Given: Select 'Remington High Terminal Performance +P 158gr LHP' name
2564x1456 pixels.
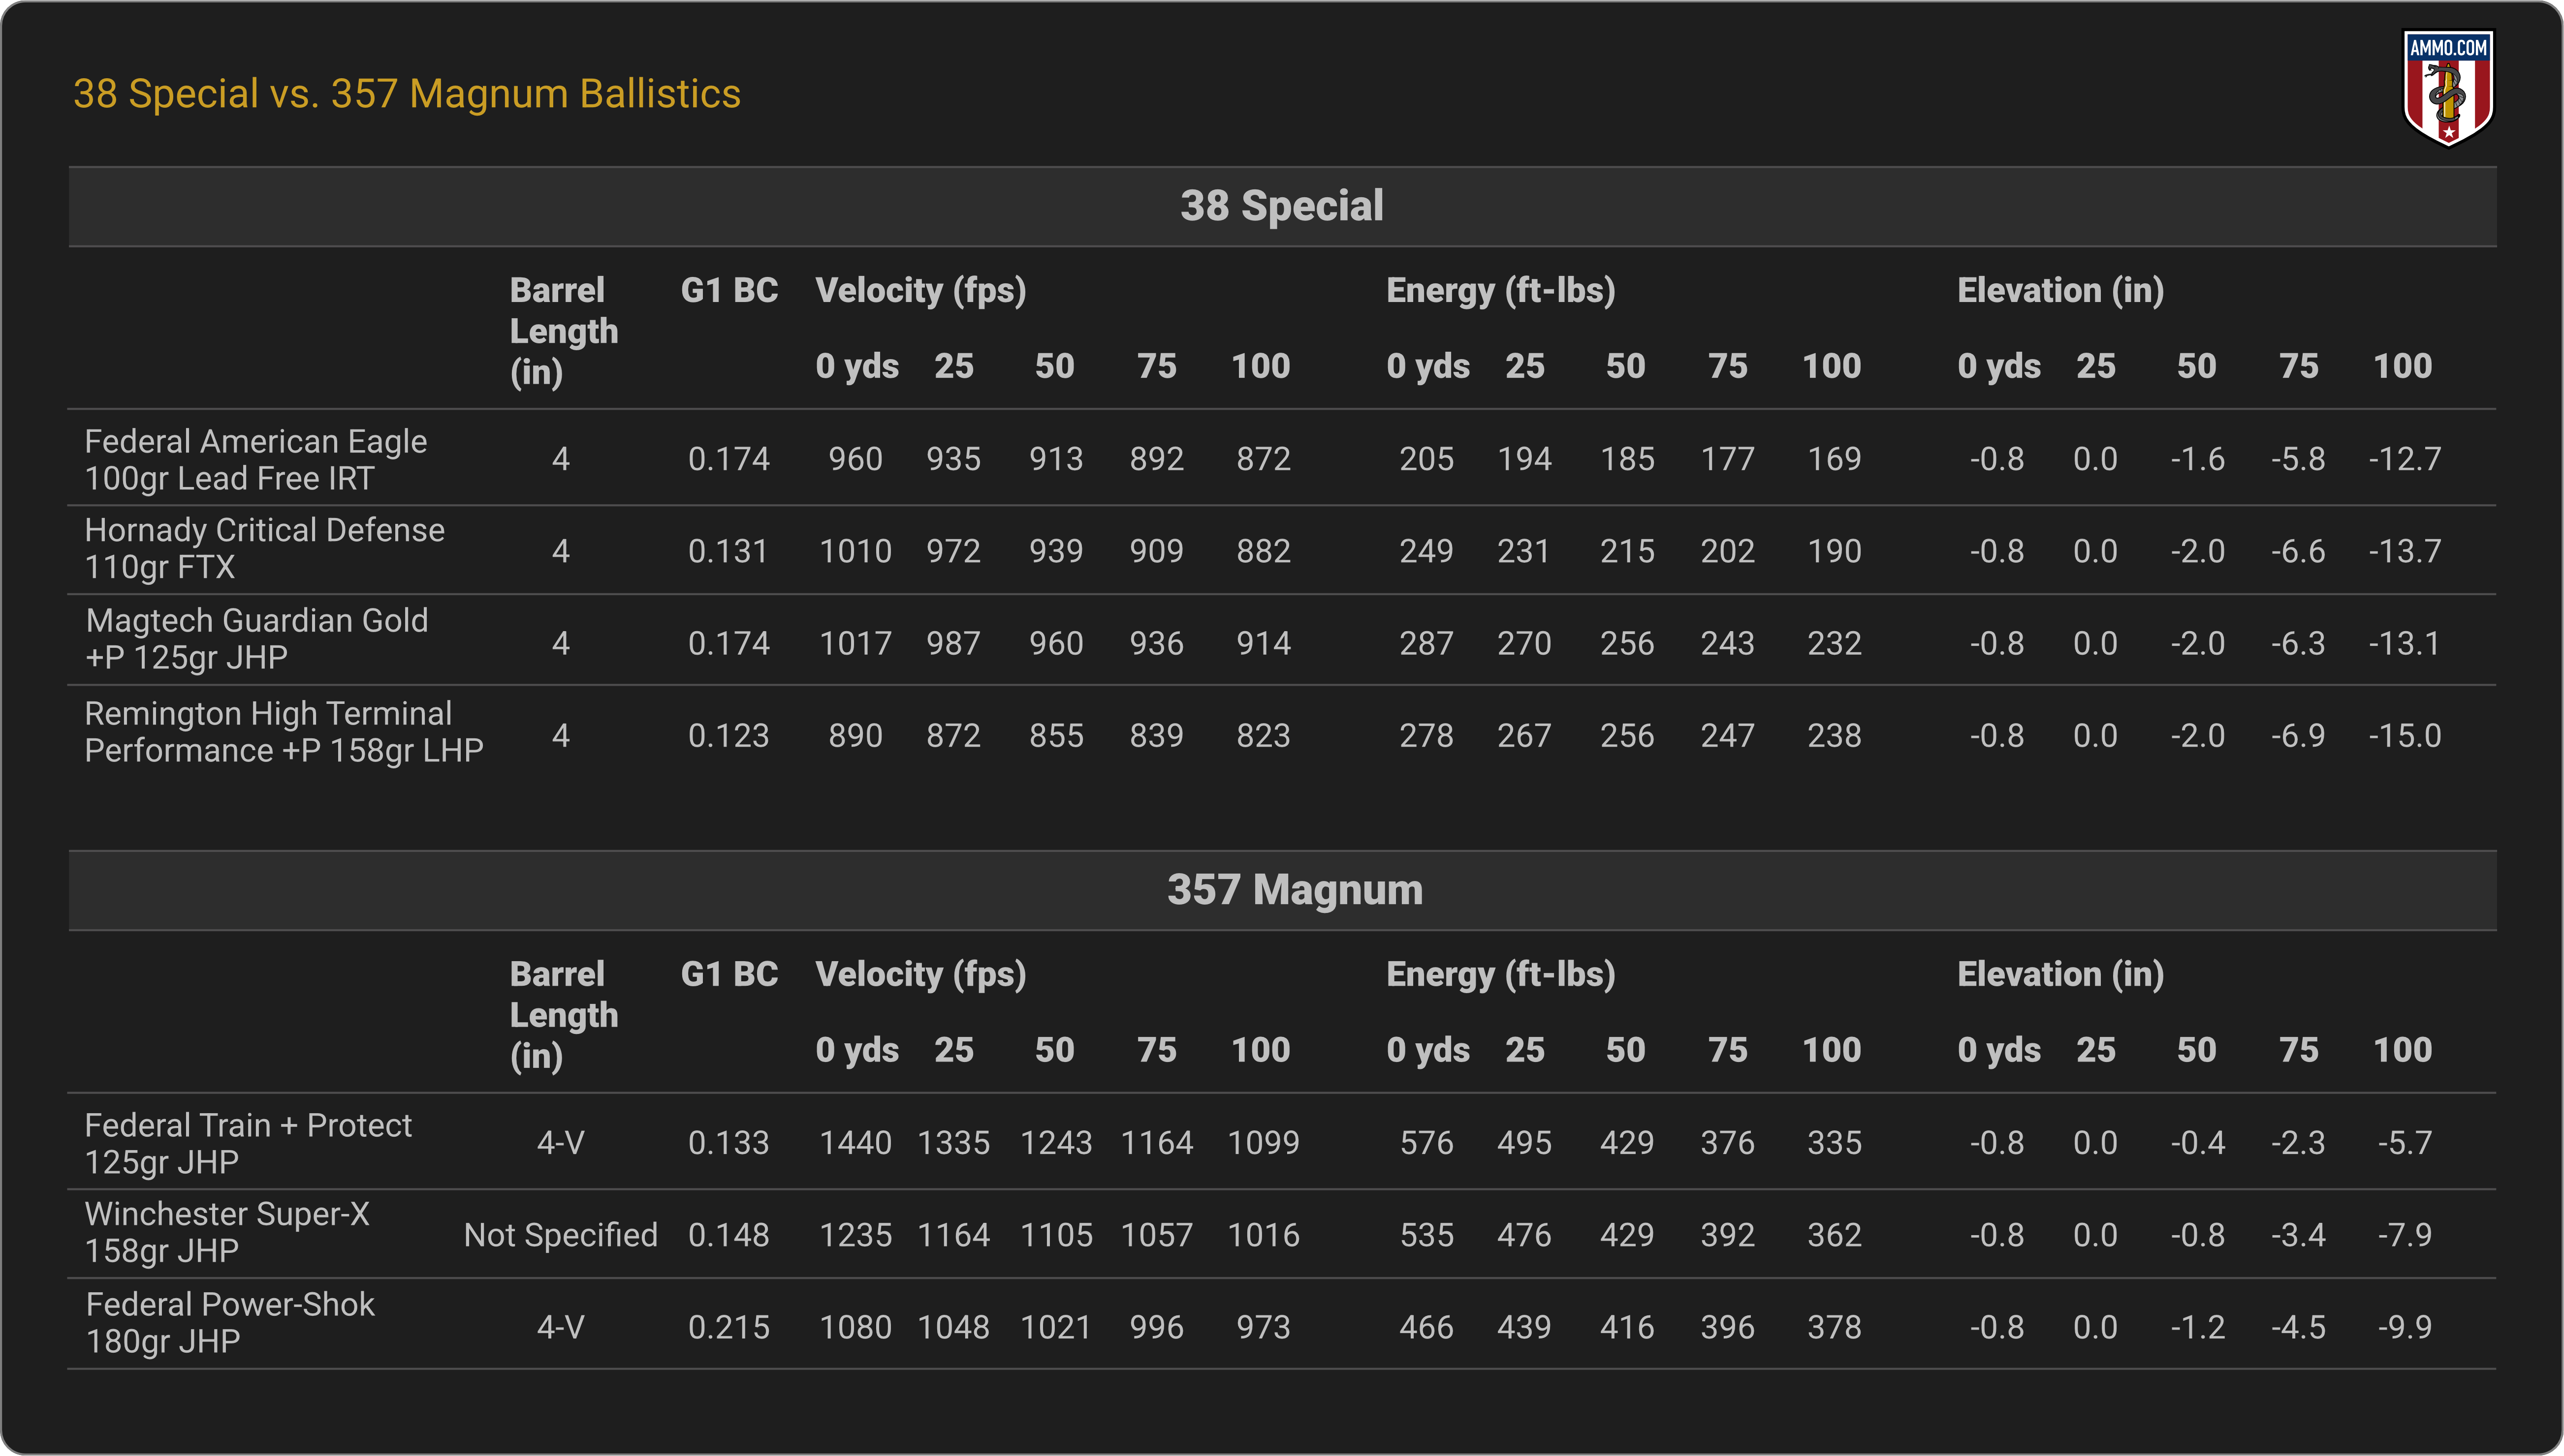Looking at the screenshot, I should pos(284,732).
